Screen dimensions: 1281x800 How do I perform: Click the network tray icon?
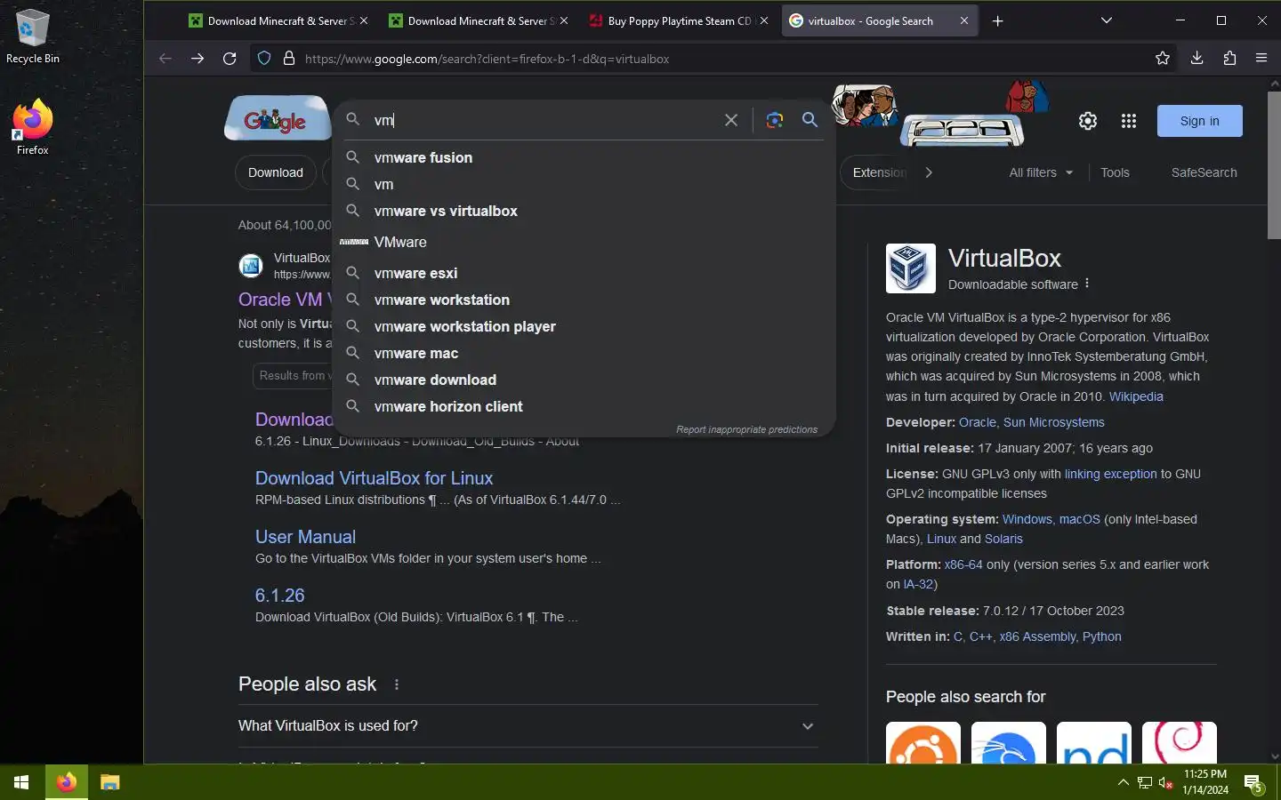(x=1145, y=783)
